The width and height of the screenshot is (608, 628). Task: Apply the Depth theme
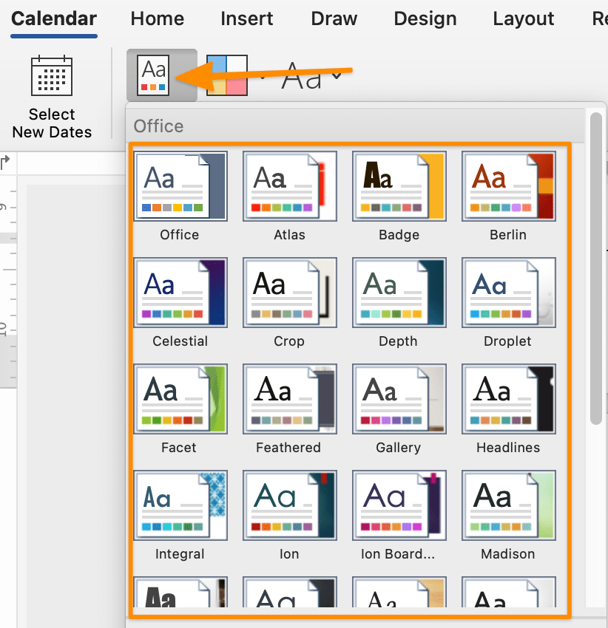[399, 293]
